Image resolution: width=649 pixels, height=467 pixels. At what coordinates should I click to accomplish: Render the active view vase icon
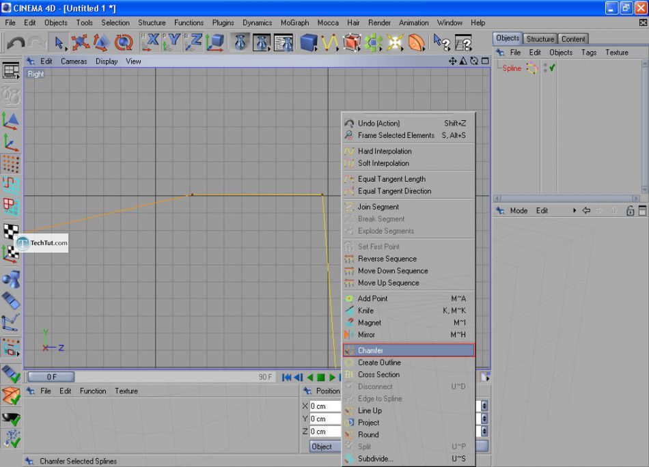click(240, 42)
